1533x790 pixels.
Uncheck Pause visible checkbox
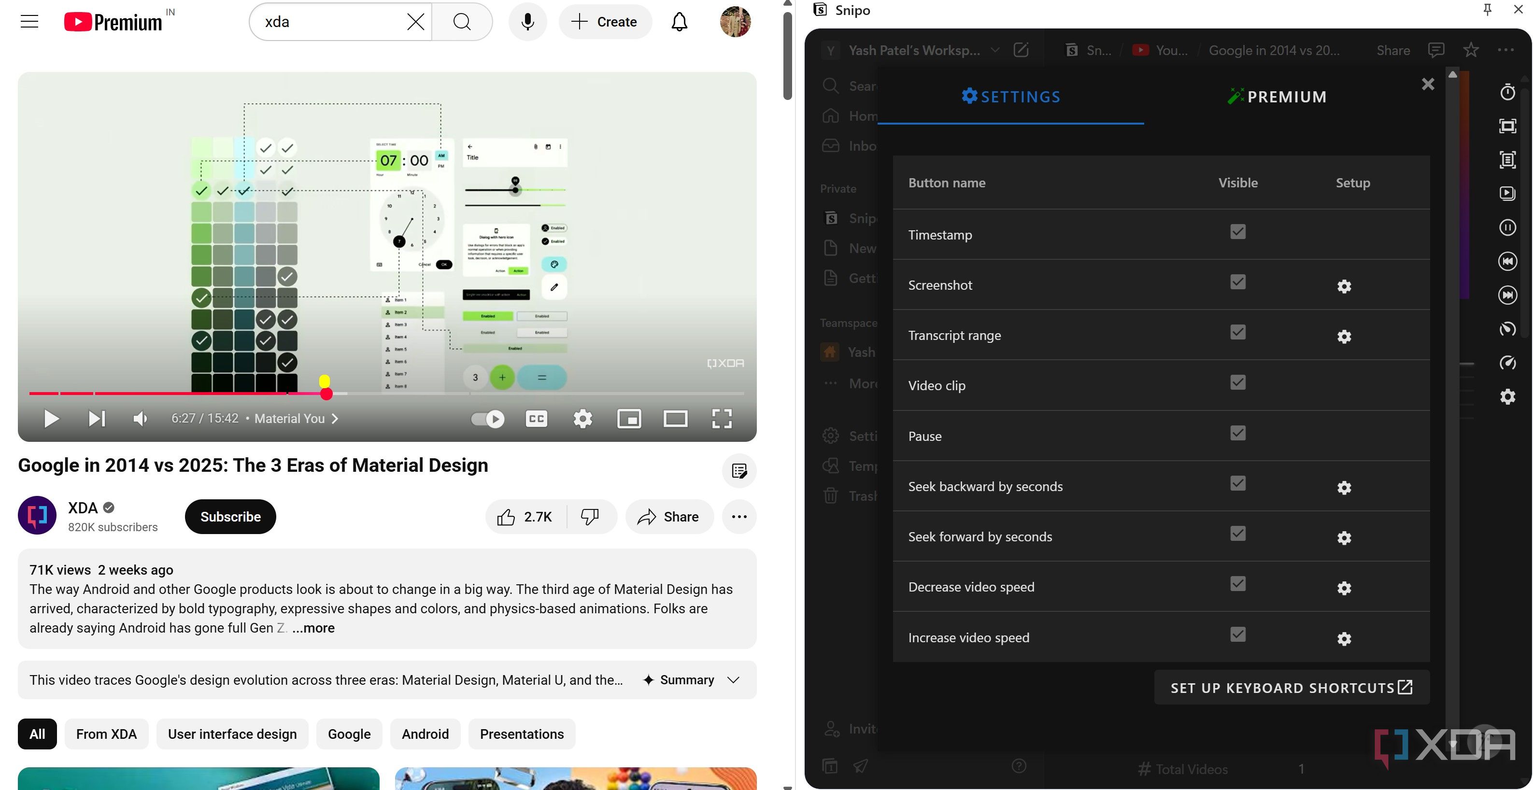click(x=1238, y=433)
